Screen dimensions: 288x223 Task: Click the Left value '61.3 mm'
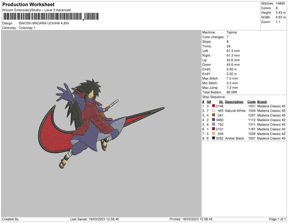point(233,51)
